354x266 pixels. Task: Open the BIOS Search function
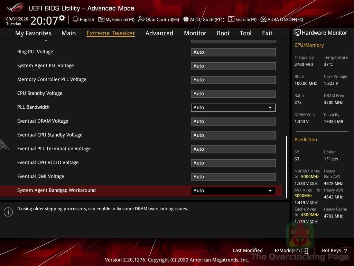coord(242,19)
